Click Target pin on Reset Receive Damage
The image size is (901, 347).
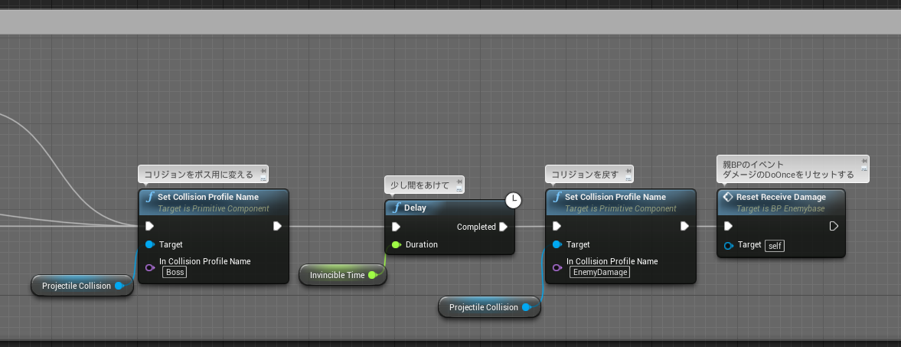point(728,246)
